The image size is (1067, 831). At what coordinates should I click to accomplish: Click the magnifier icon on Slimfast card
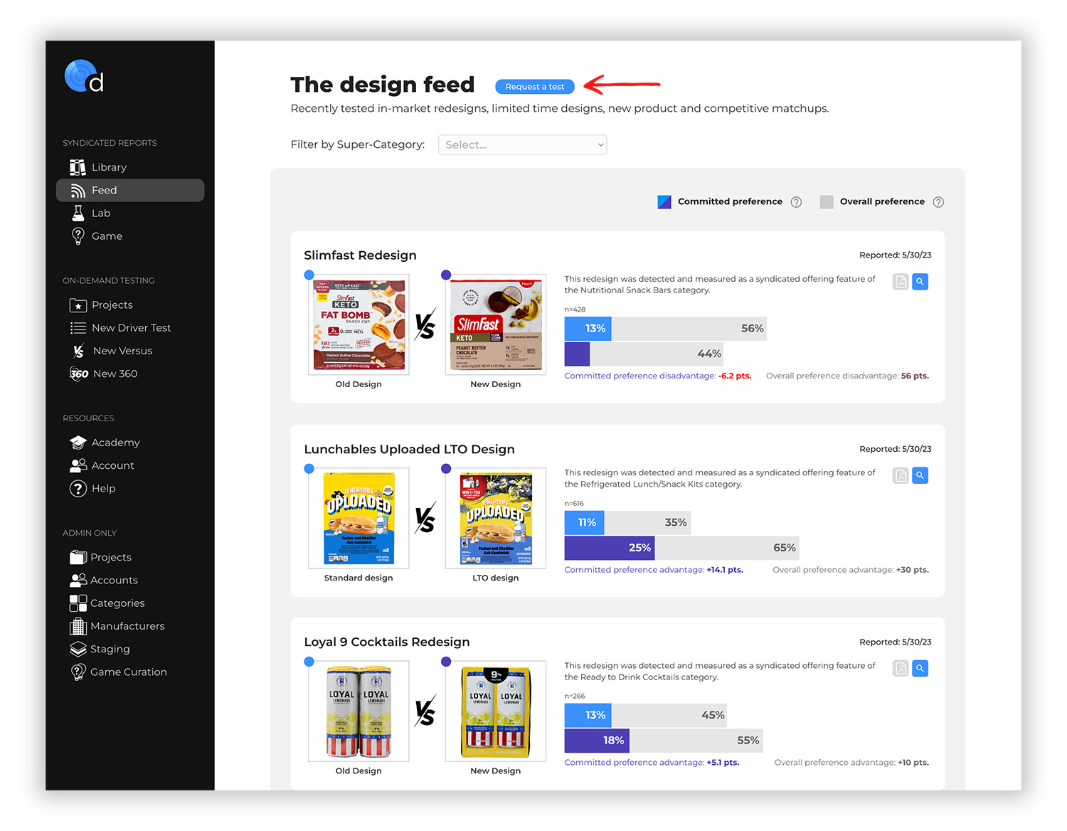920,281
